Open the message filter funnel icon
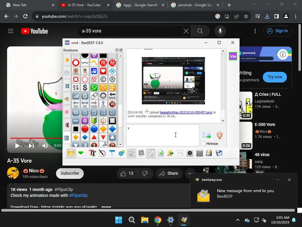The width and height of the screenshot is (302, 227). pyautogui.click(x=112, y=153)
